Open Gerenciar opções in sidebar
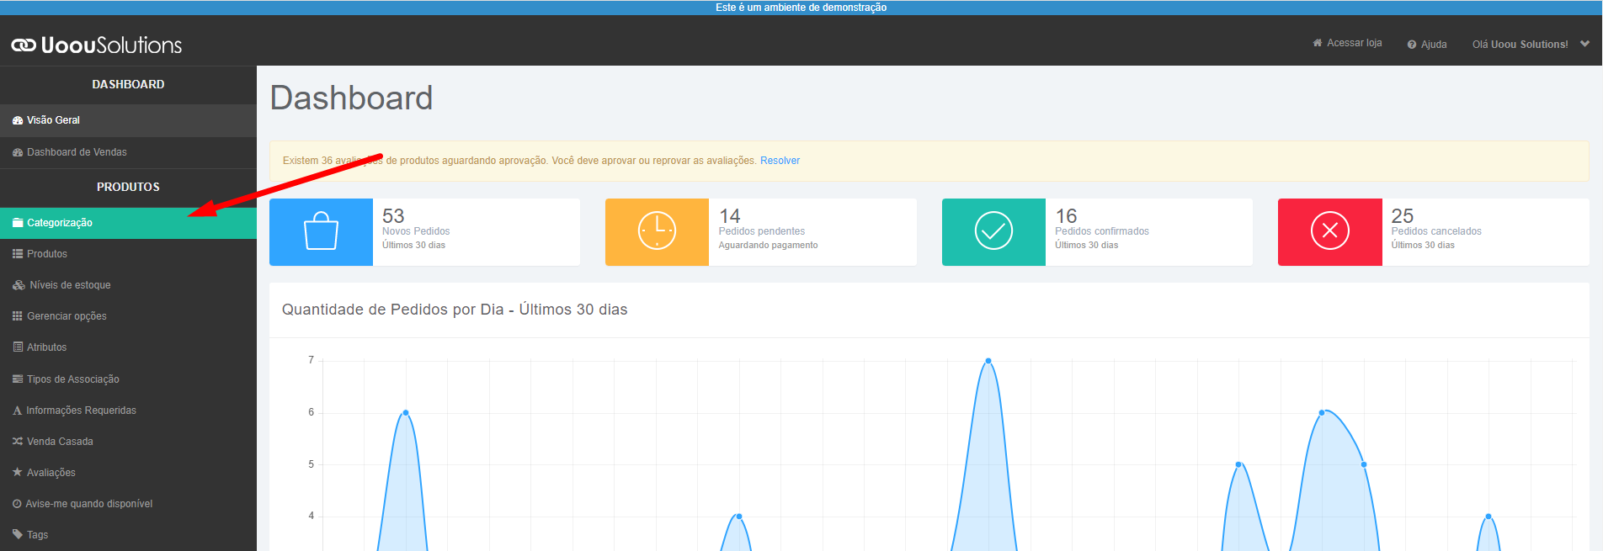The image size is (1603, 551). 128,316
